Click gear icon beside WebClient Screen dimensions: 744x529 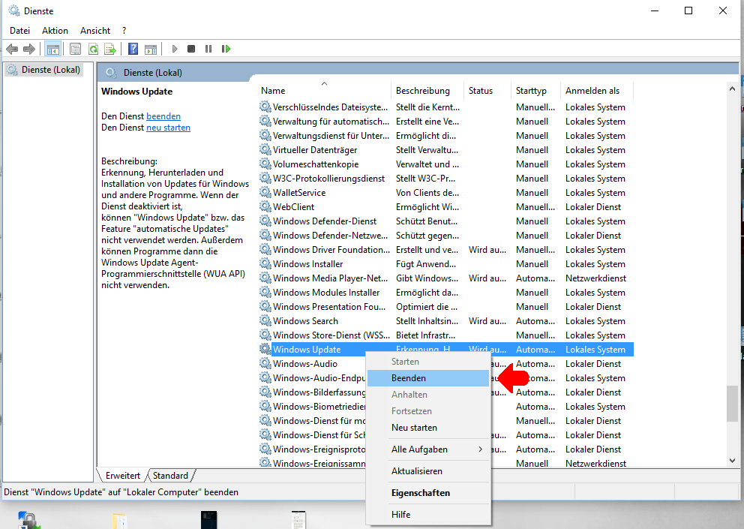click(x=265, y=206)
